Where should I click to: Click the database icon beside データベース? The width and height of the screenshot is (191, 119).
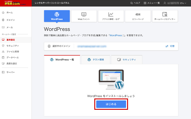[3, 57]
